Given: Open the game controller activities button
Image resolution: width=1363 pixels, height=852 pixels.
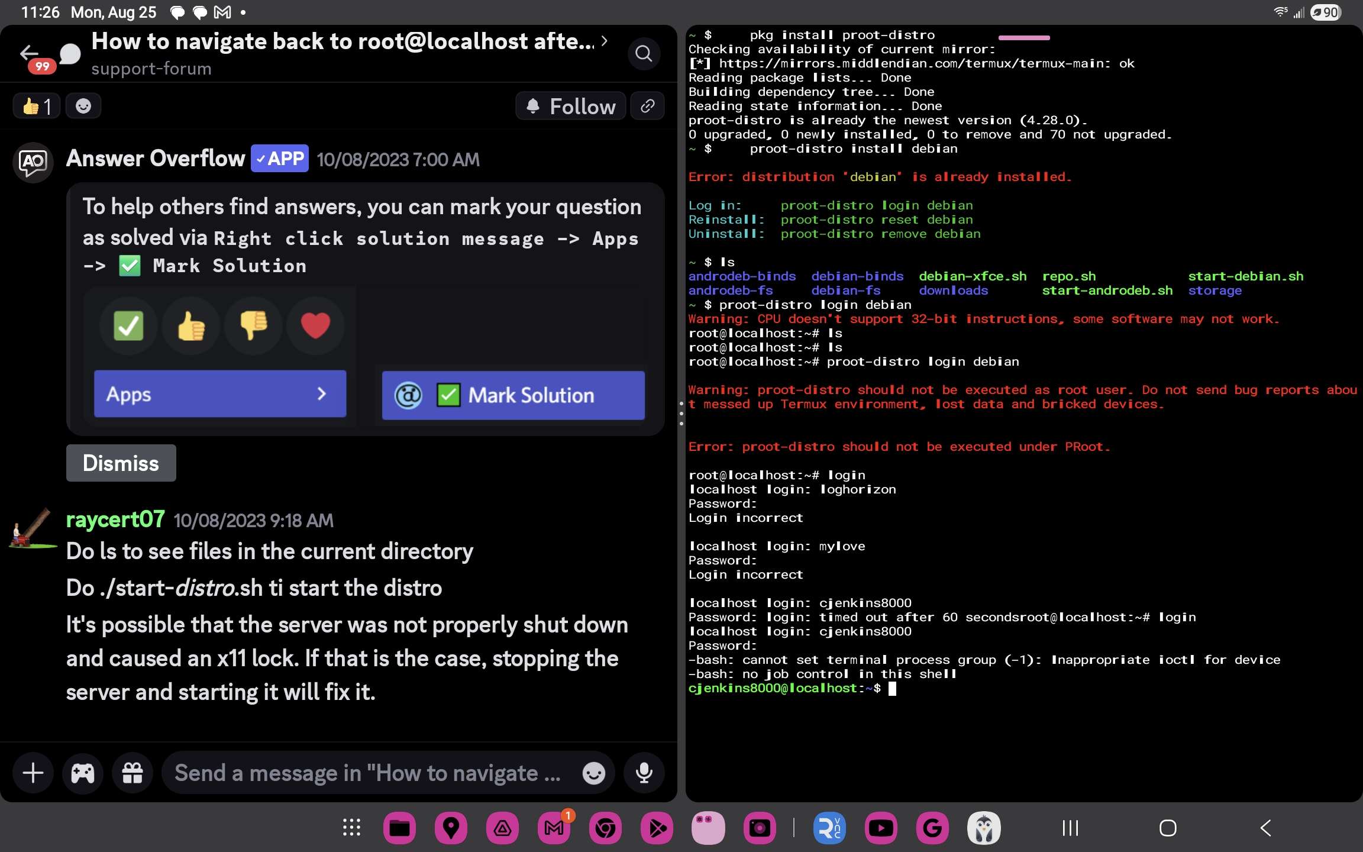Looking at the screenshot, I should tap(83, 773).
